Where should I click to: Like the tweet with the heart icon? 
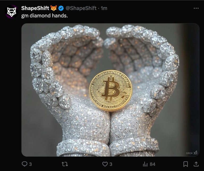click(105, 164)
